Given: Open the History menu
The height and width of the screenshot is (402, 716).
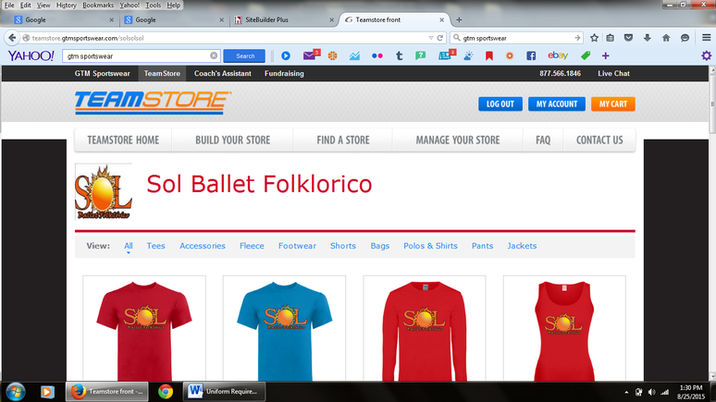Looking at the screenshot, I should 67,5.
